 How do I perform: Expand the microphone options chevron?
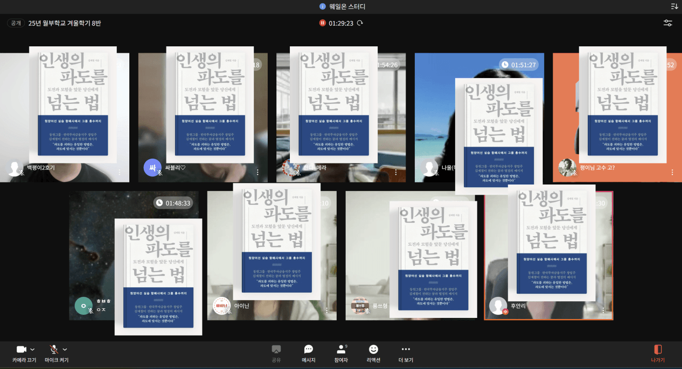[65, 349]
